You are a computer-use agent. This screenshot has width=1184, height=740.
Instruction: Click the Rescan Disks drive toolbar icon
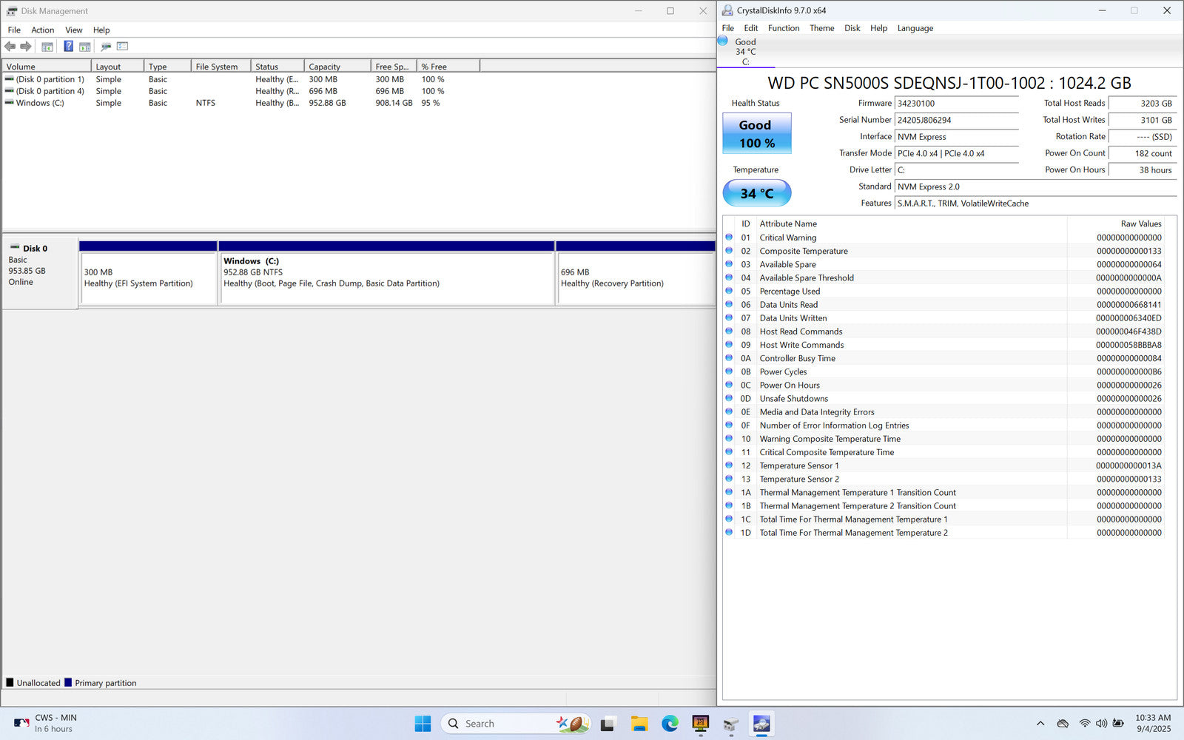[x=106, y=47]
